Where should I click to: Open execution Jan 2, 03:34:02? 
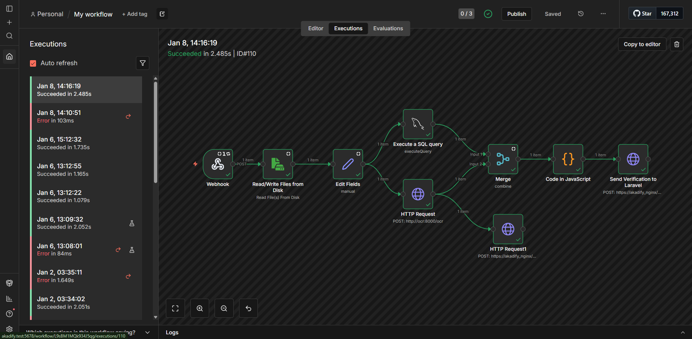click(x=87, y=303)
